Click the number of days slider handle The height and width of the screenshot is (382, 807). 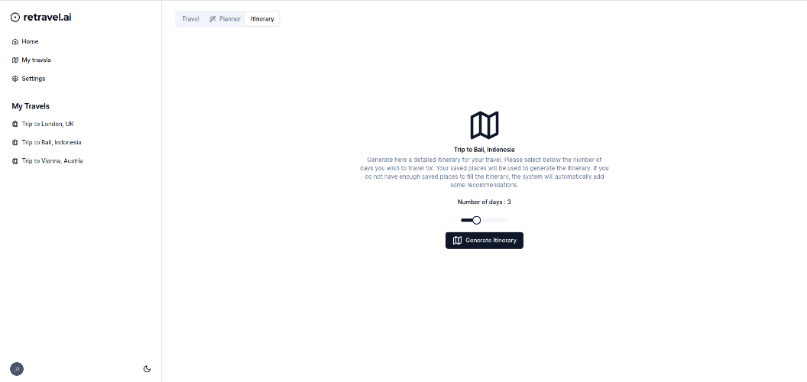477,220
